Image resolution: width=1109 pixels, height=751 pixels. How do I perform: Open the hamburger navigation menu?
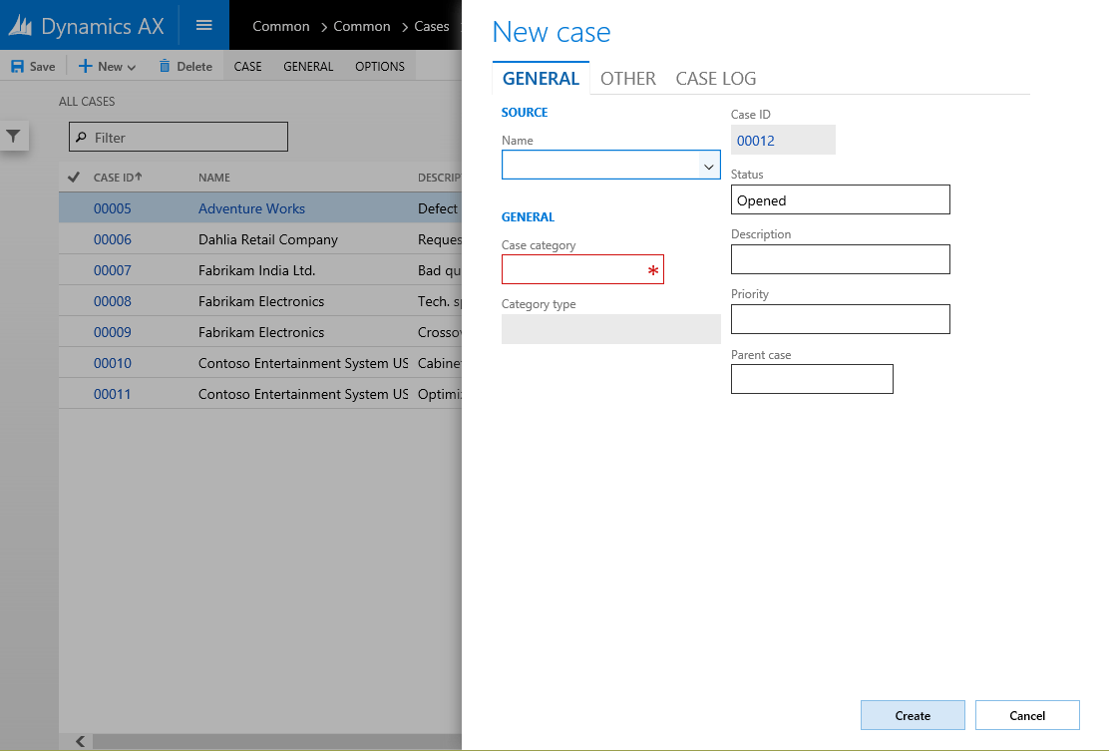point(204,25)
